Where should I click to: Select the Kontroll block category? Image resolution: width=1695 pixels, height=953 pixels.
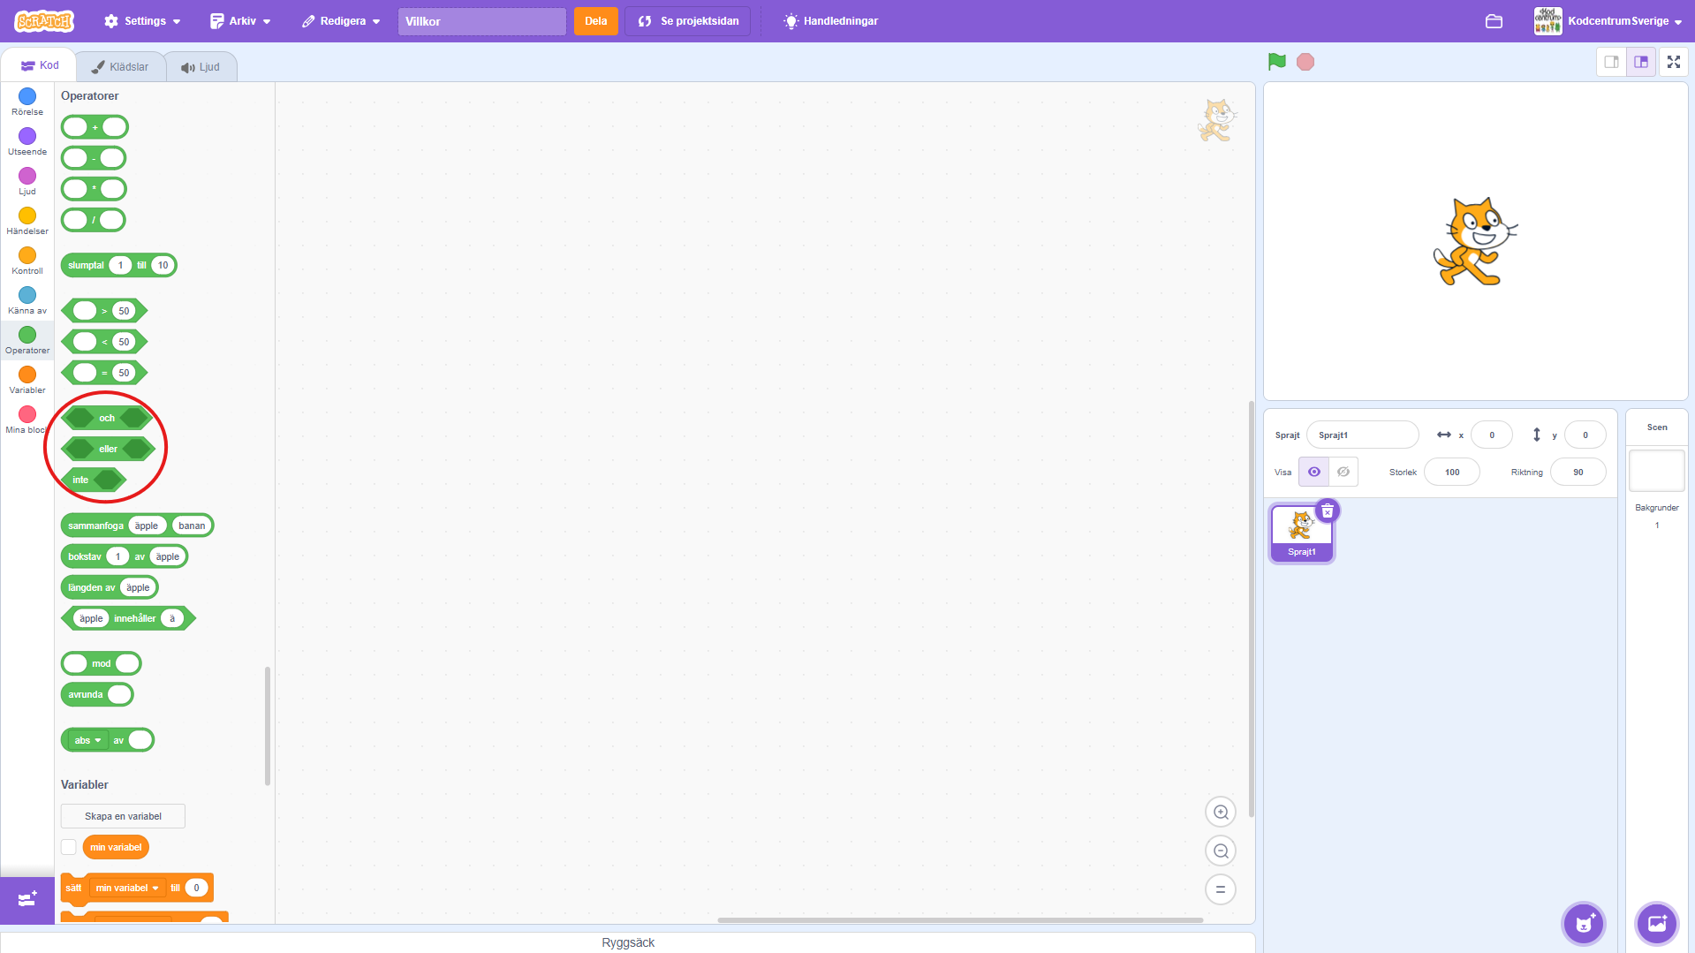click(27, 261)
